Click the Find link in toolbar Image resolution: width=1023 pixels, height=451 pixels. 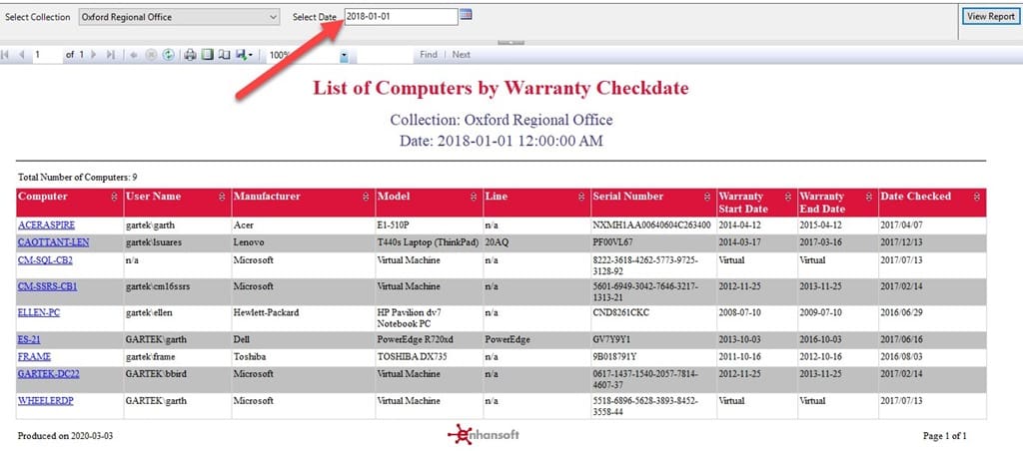[x=429, y=55]
